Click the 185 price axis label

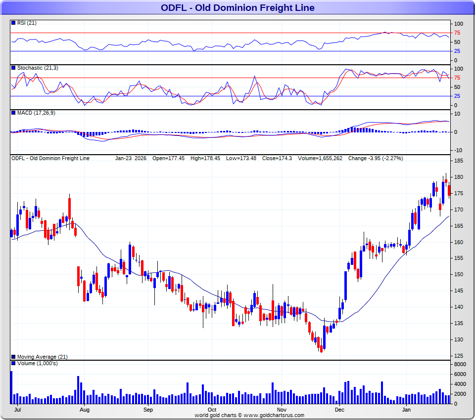coord(458,161)
